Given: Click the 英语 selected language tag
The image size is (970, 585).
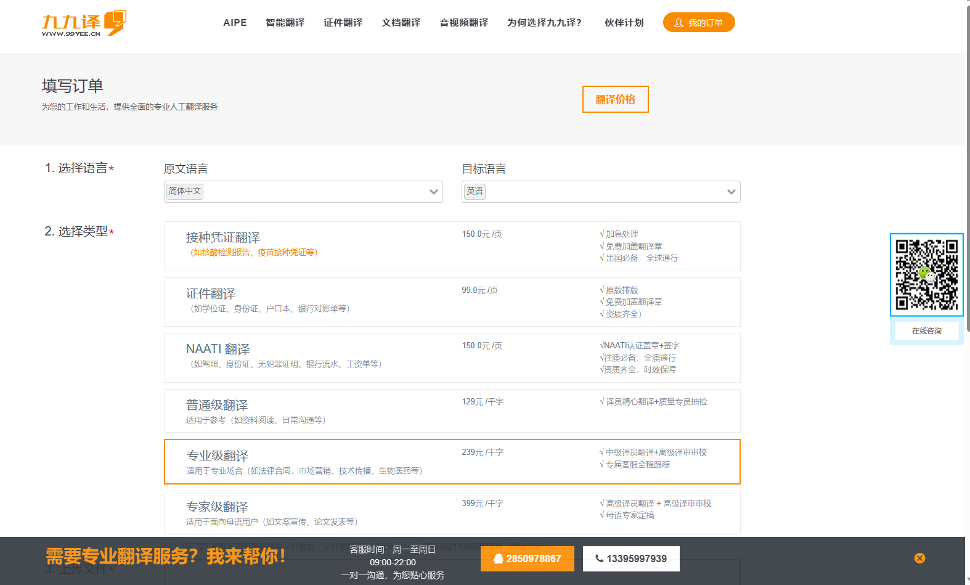Looking at the screenshot, I should [475, 192].
